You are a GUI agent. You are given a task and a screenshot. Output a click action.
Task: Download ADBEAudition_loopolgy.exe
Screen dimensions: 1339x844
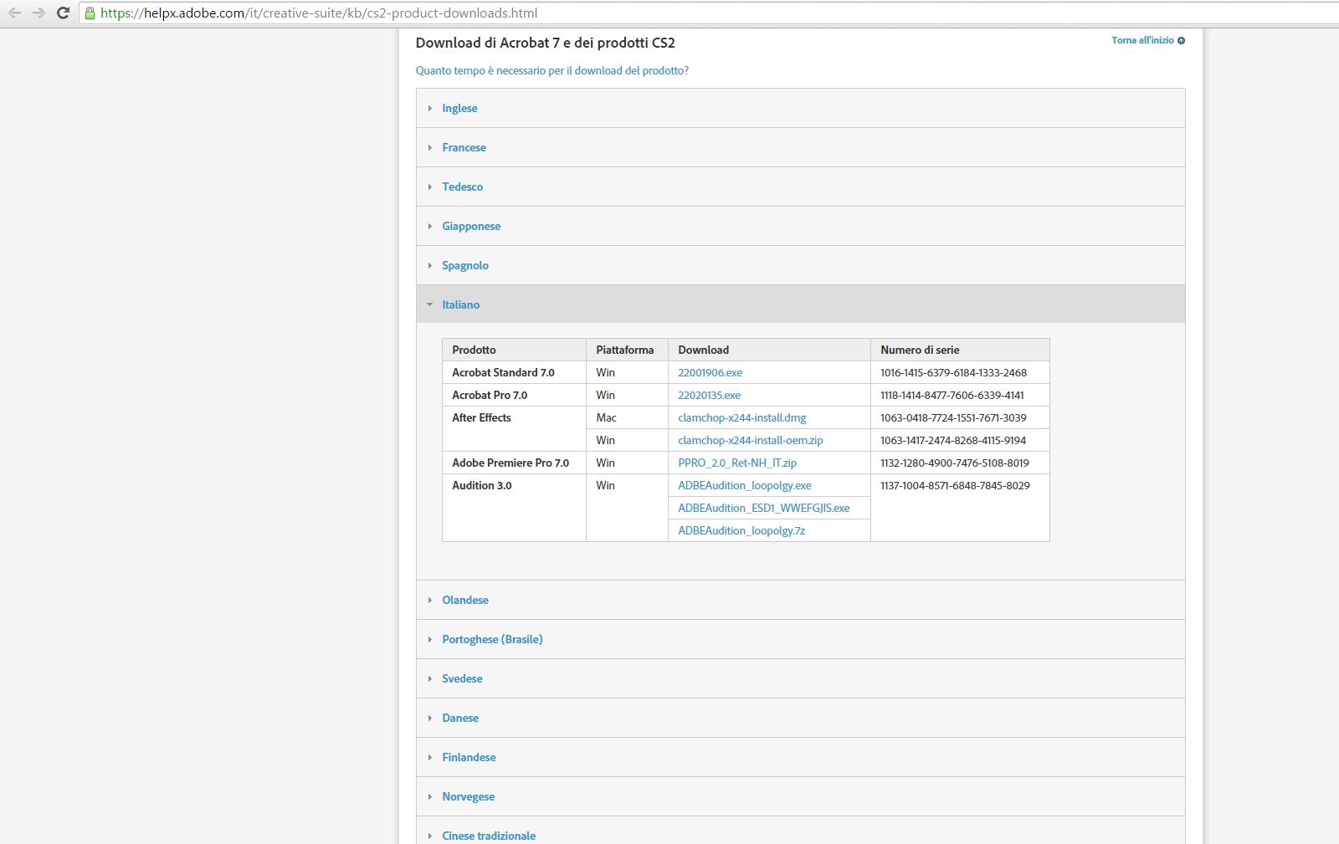click(745, 485)
